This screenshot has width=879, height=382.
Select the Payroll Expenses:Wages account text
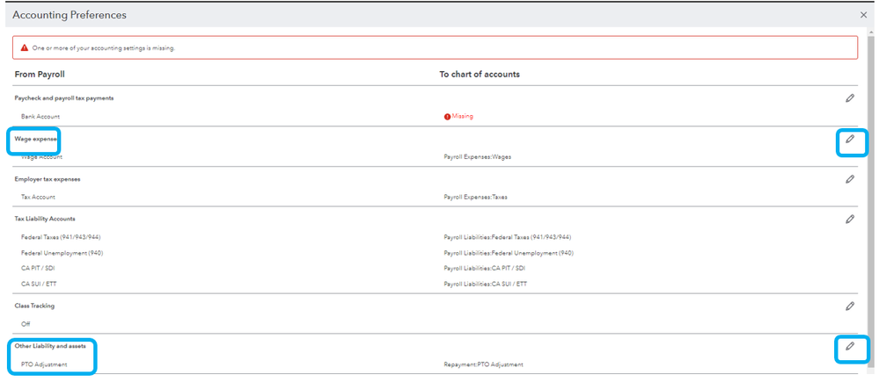point(478,156)
